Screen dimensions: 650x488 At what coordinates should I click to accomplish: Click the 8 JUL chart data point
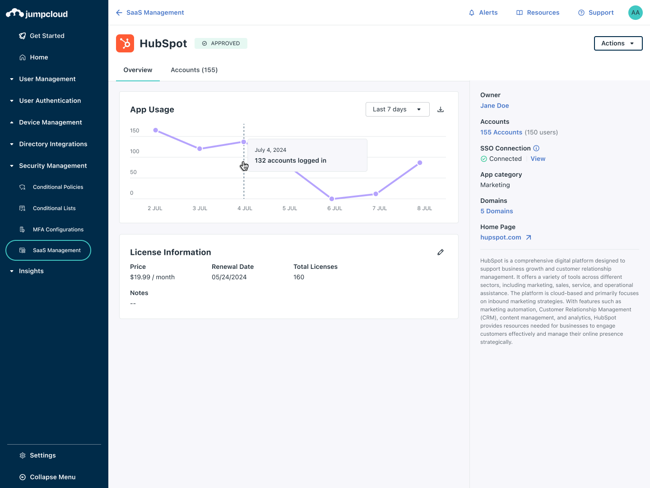(420, 163)
